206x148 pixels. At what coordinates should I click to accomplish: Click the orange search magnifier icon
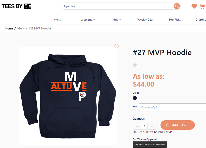pos(177,6)
